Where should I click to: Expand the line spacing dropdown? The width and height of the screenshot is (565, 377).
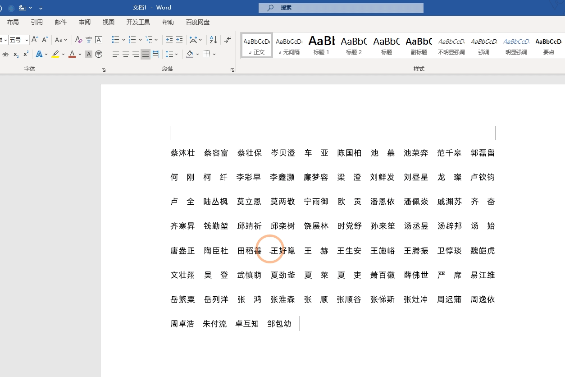pos(176,54)
